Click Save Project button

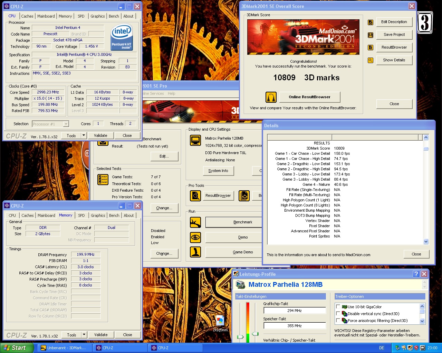(394, 34)
